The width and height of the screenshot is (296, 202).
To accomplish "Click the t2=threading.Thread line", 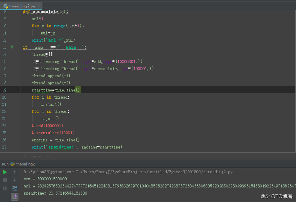I will (93, 69).
